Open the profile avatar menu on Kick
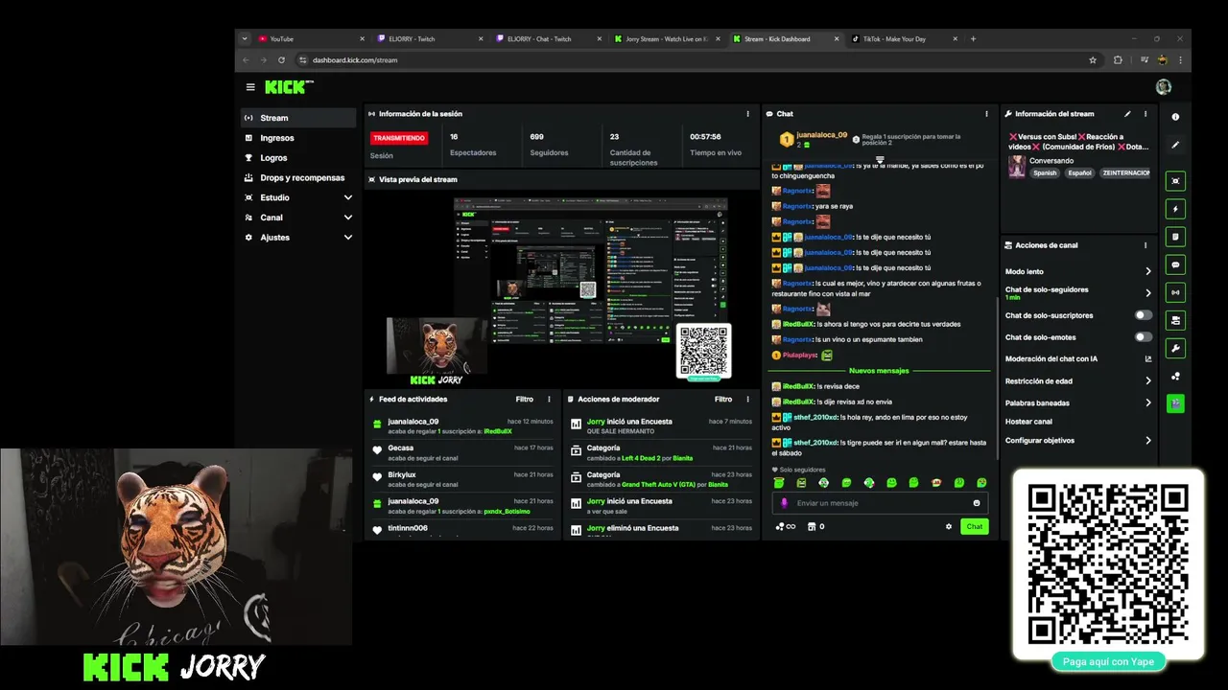Viewport: 1228px width, 690px height. click(x=1164, y=87)
